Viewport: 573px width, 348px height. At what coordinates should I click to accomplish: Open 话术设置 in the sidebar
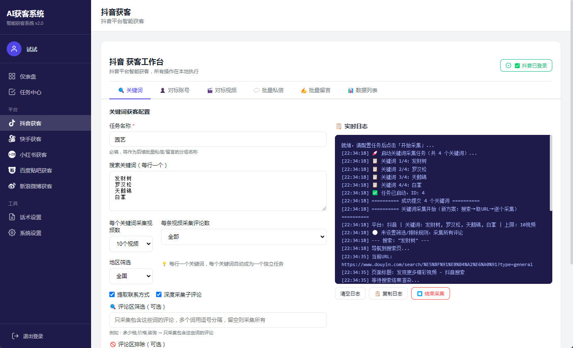pos(46,217)
